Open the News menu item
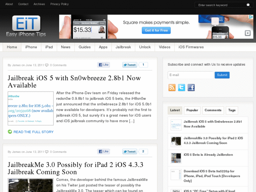 (65, 47)
